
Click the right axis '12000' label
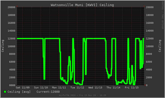(x=150, y=39)
